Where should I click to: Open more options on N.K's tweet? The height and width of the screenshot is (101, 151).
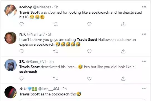(x=144, y=34)
